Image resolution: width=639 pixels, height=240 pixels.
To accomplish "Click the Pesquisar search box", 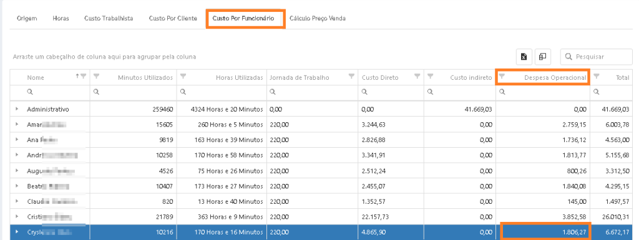I will click(596, 57).
